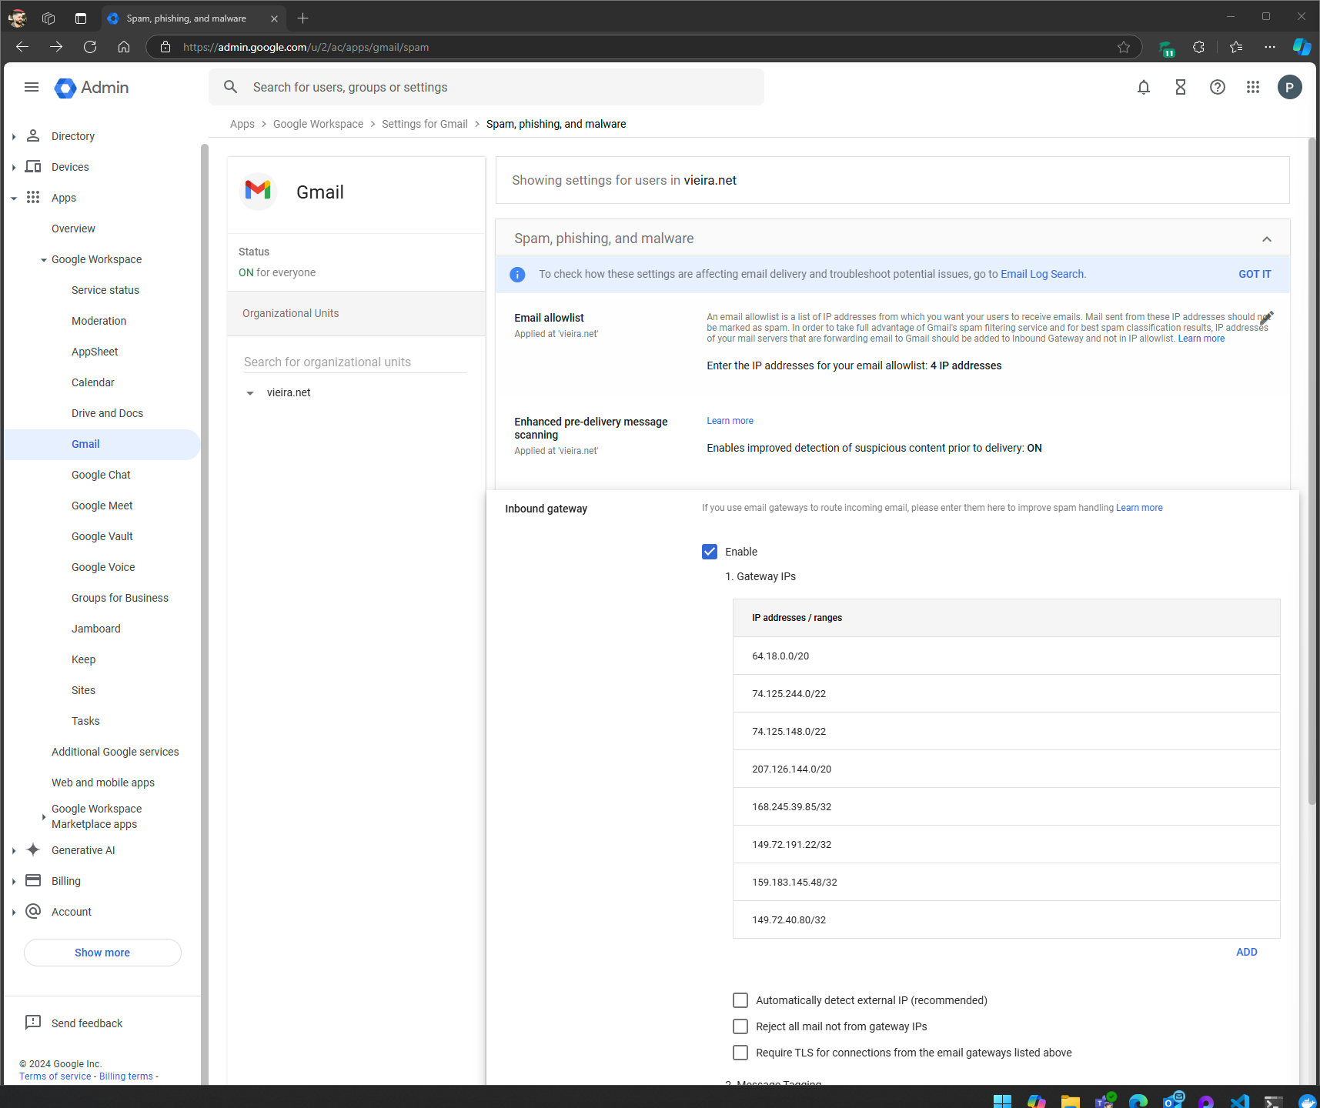Open browser extensions puzzle icon
The height and width of the screenshot is (1108, 1320).
1198,47
